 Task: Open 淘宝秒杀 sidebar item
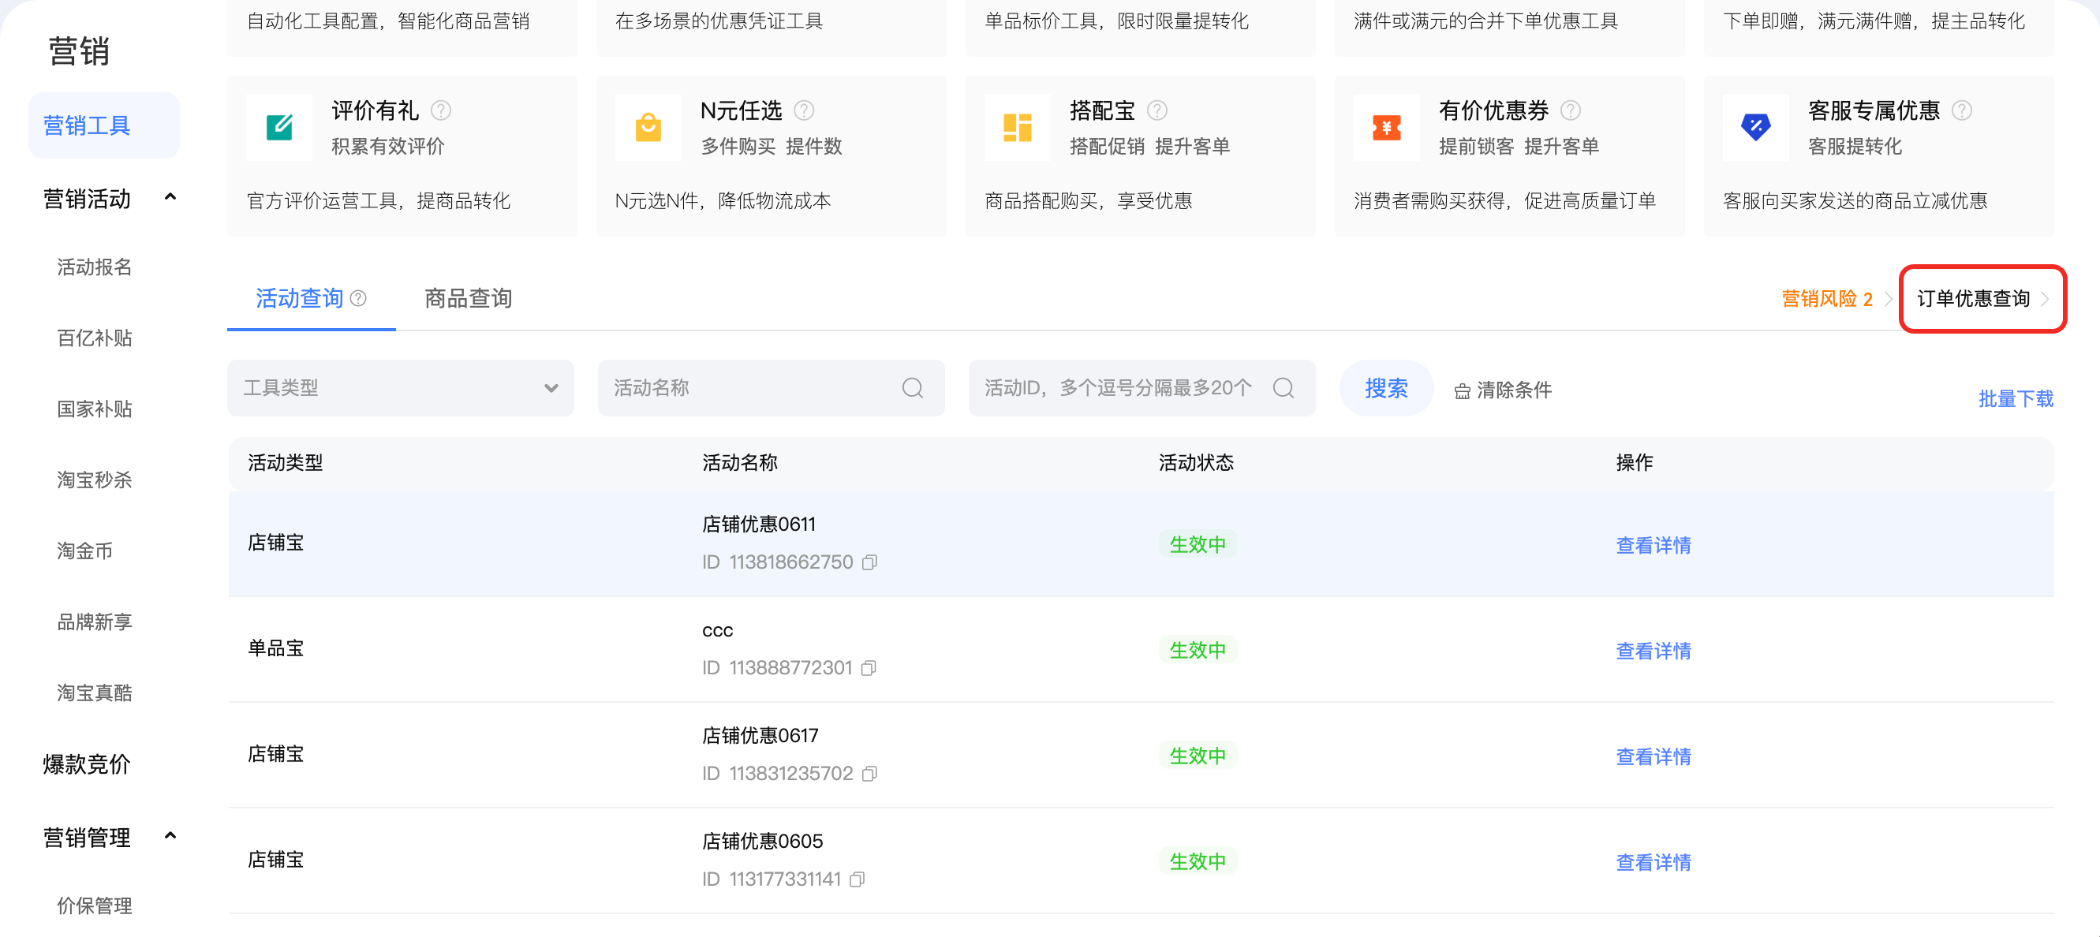95,480
